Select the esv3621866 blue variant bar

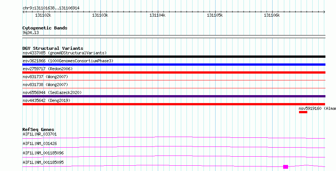click(174, 65)
